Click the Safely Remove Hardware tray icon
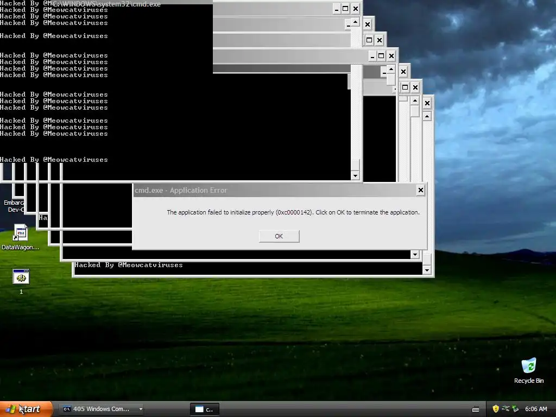 pos(515,409)
